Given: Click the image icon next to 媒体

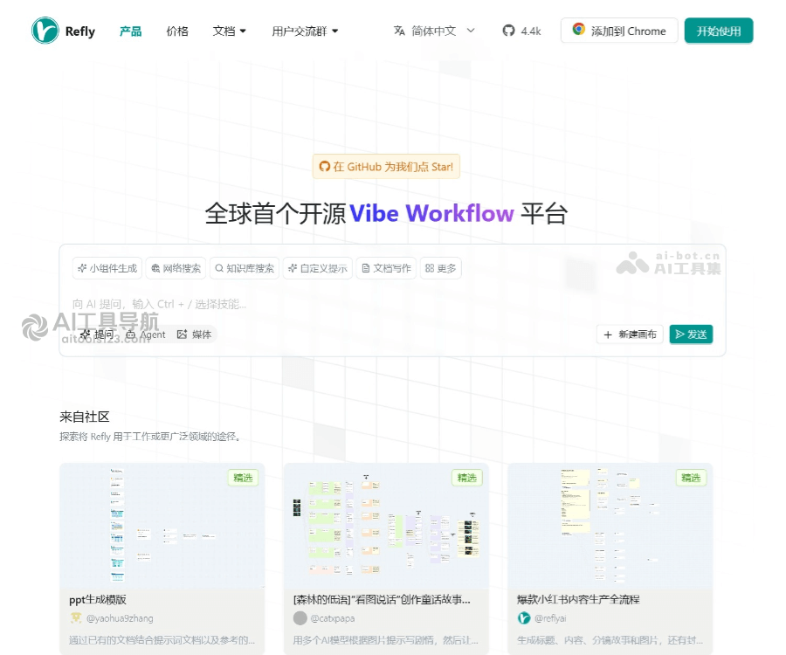Looking at the screenshot, I should tap(182, 334).
